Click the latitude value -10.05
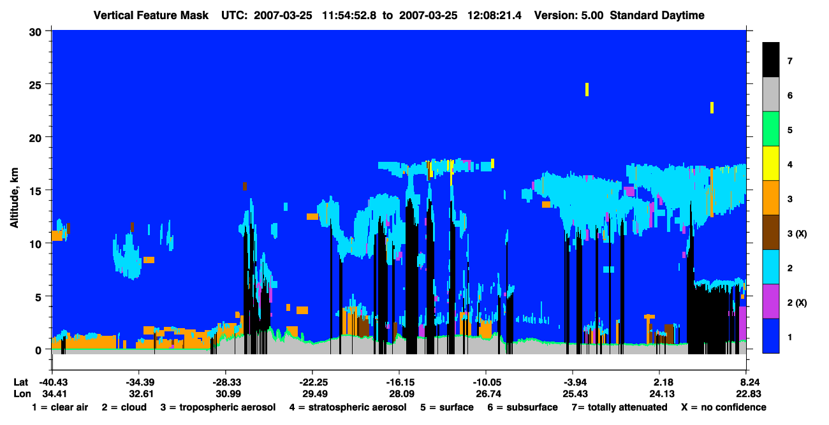 [x=486, y=382]
